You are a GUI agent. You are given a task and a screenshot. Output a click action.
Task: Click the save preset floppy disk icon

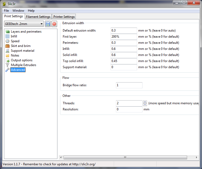click(x=48, y=24)
